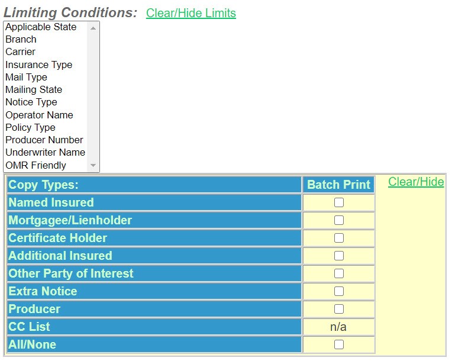Click the list's scroll down arrow
The height and width of the screenshot is (364, 452).
(x=93, y=166)
